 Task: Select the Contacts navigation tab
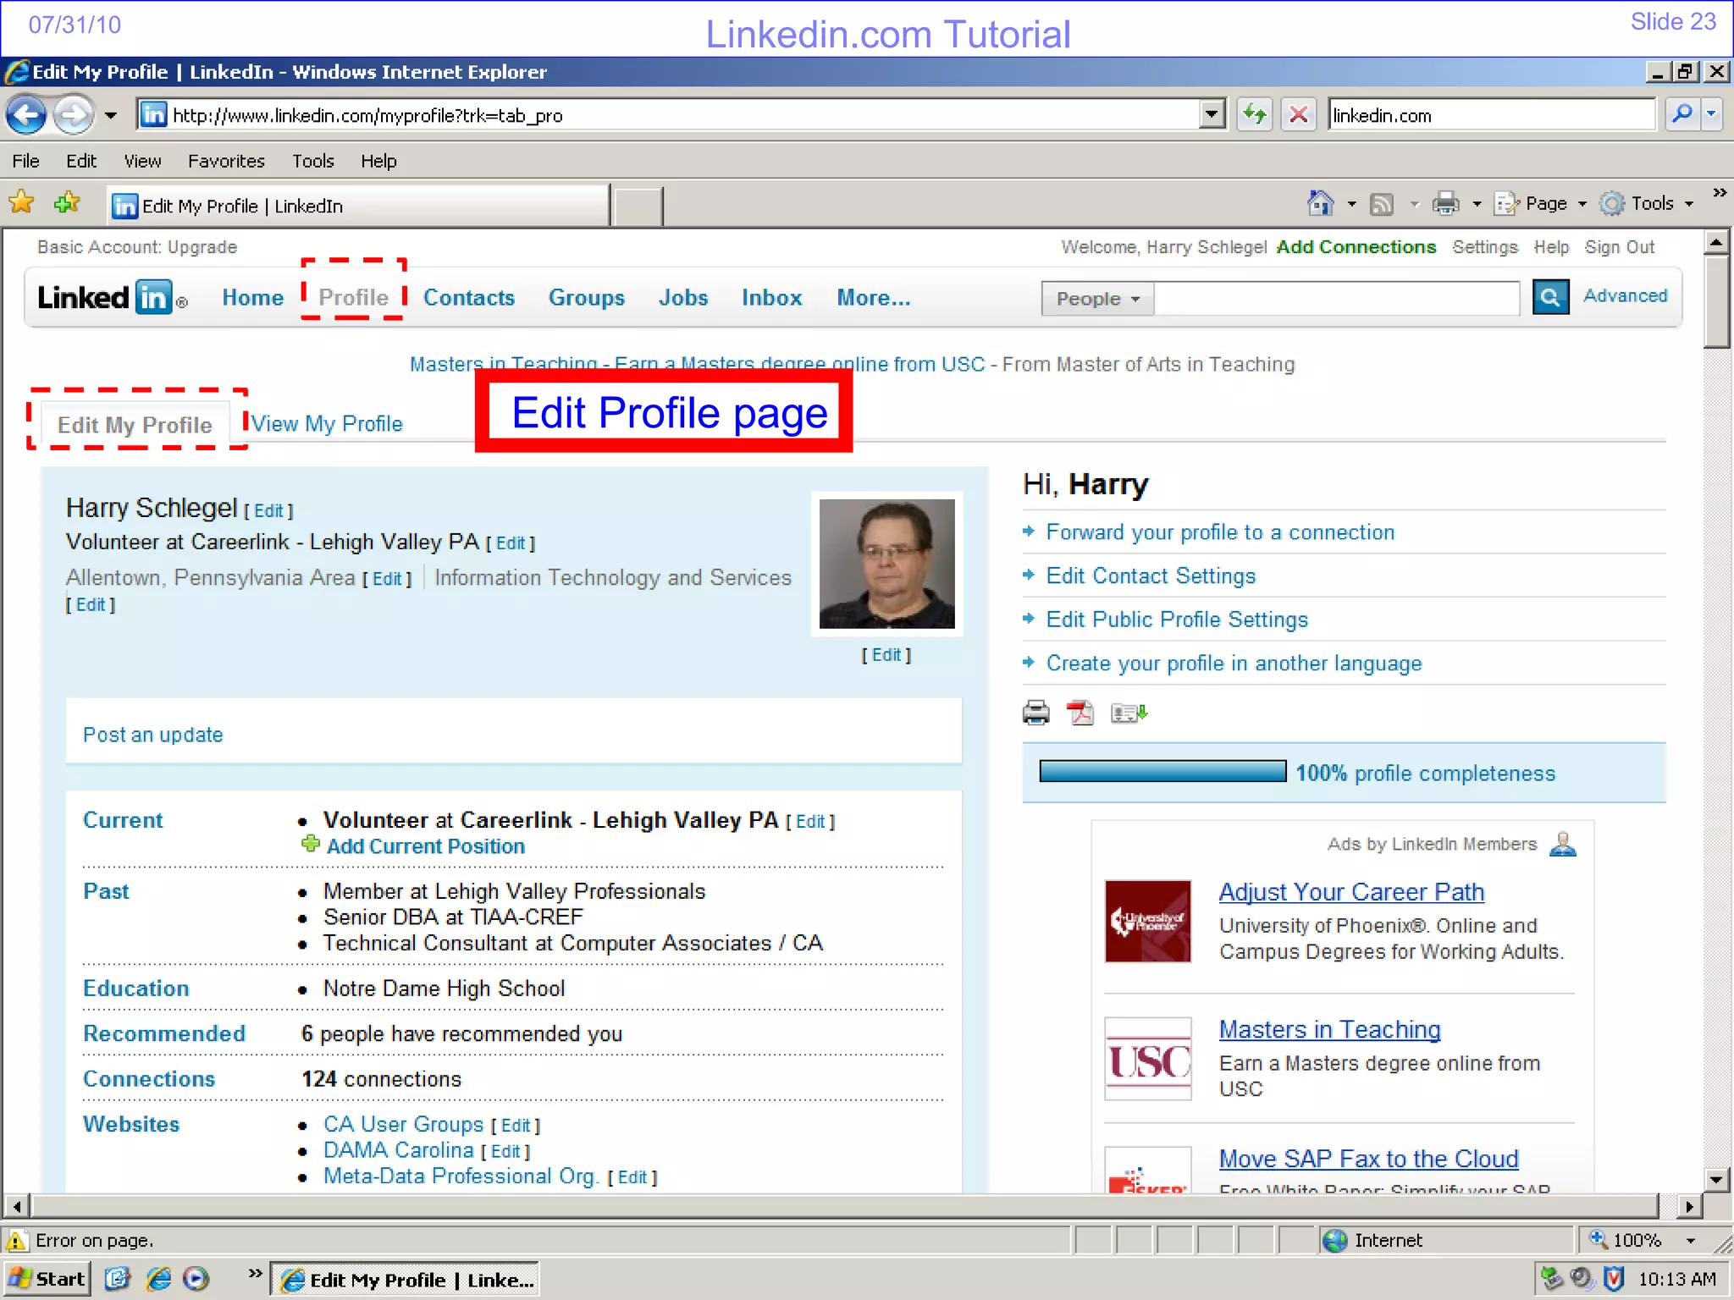point(469,298)
